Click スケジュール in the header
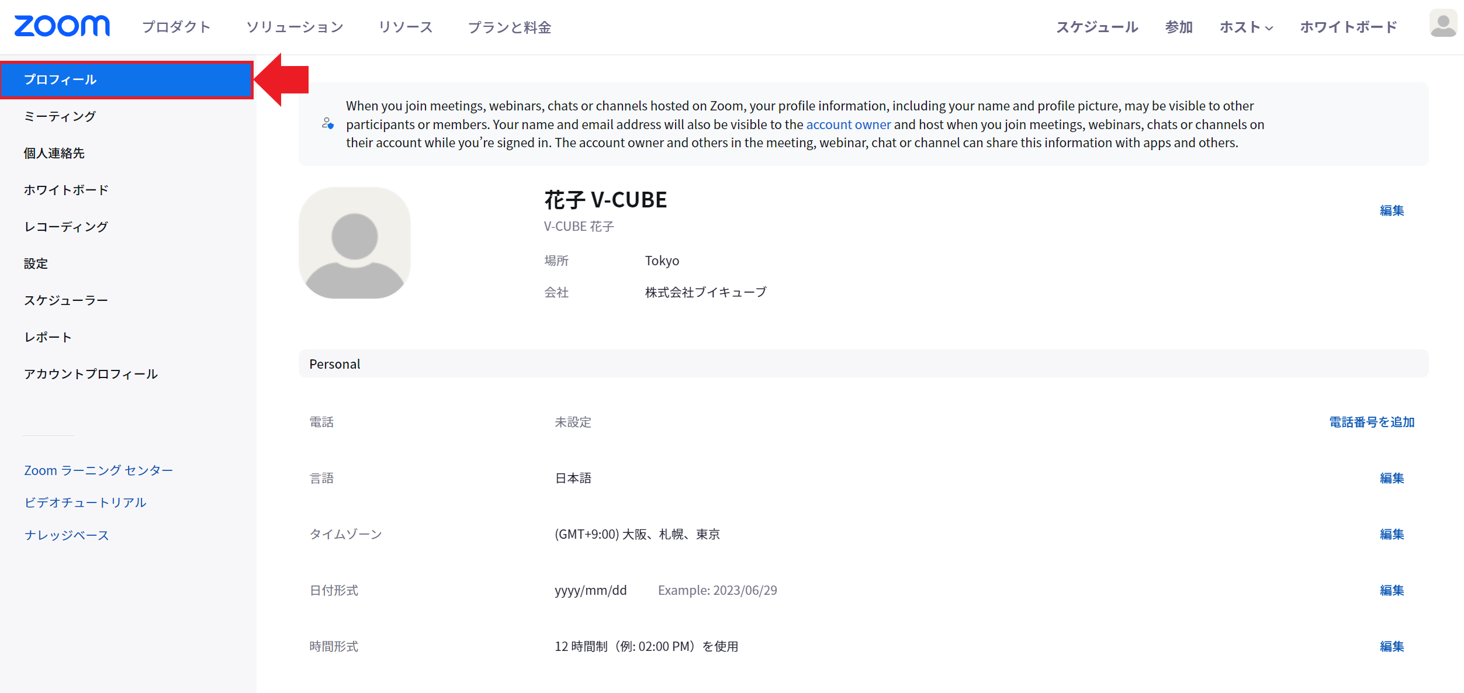The height and width of the screenshot is (693, 1464). 1097,27
